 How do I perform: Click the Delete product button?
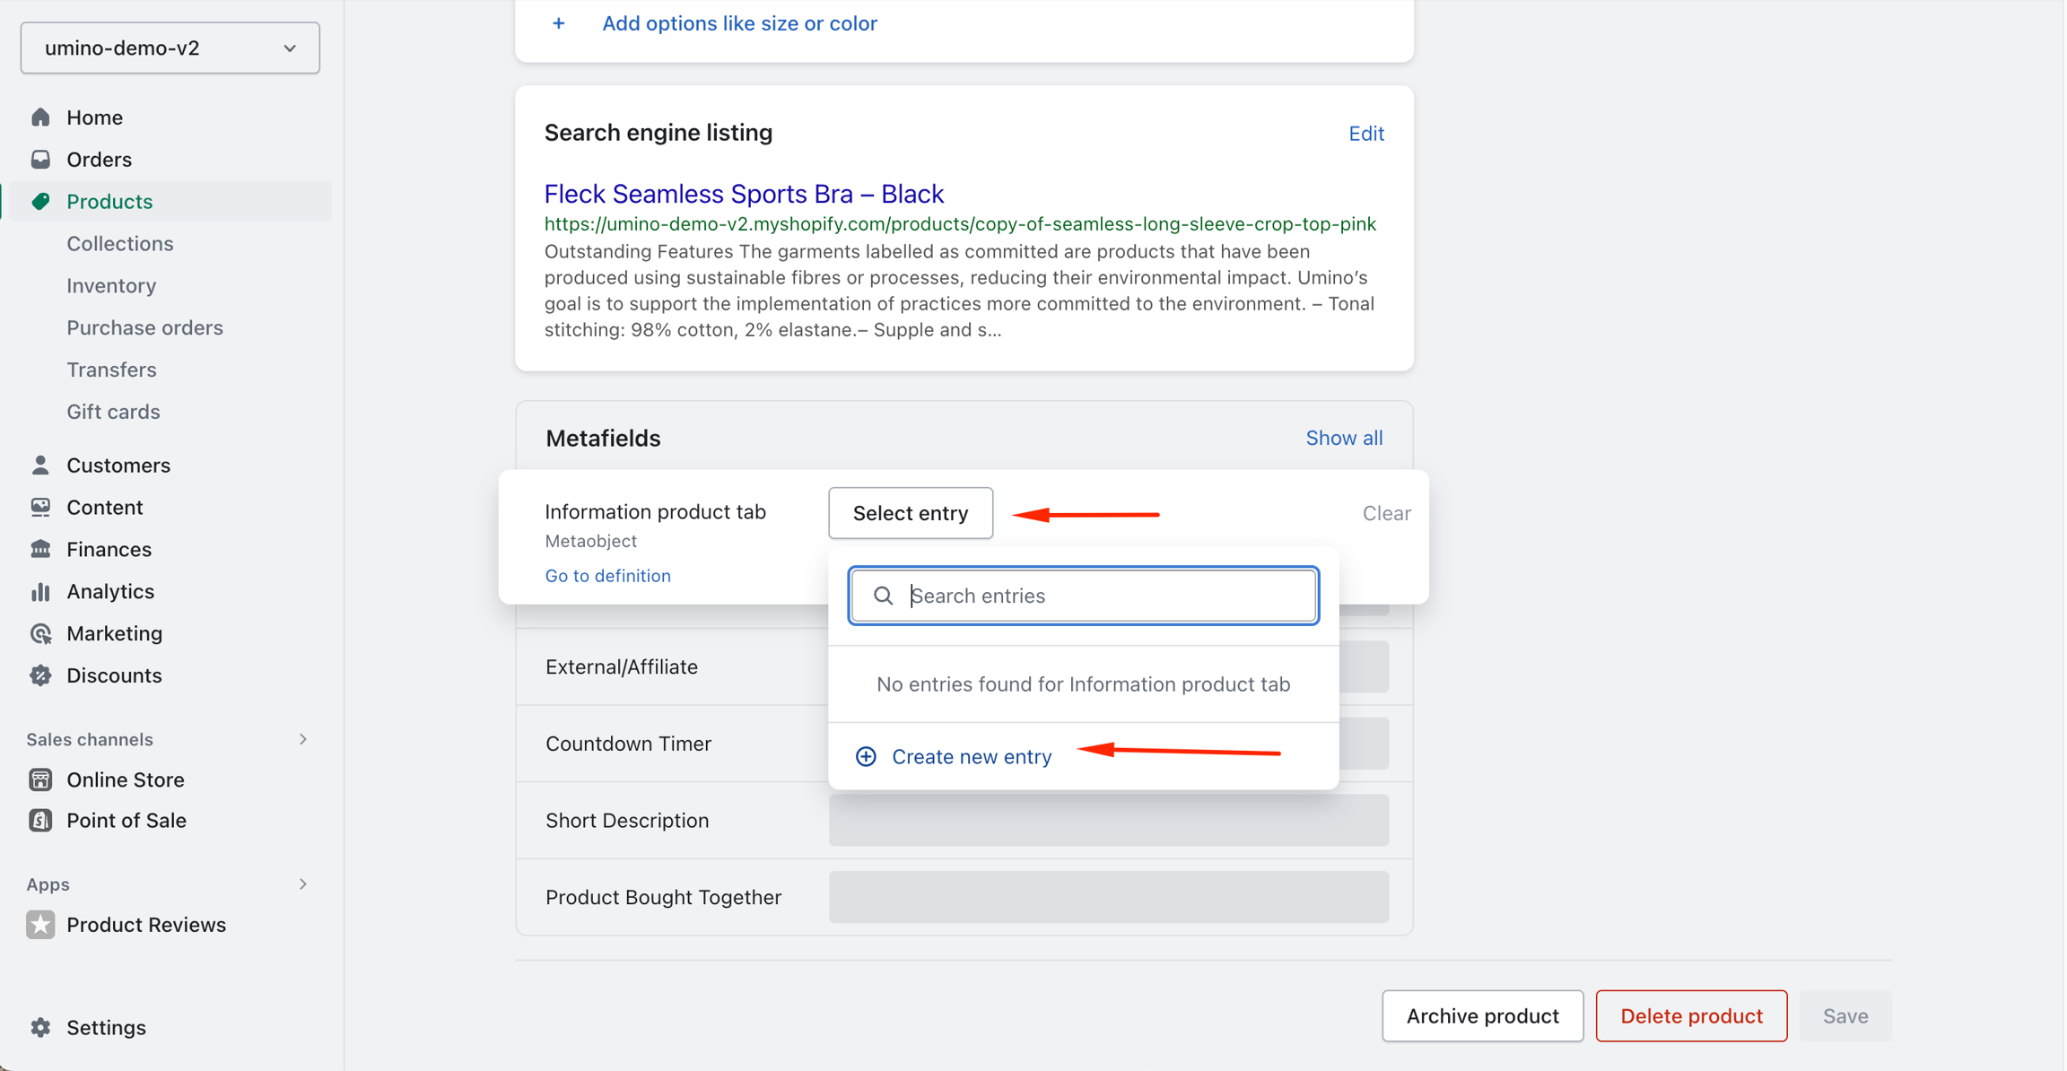1691,1016
